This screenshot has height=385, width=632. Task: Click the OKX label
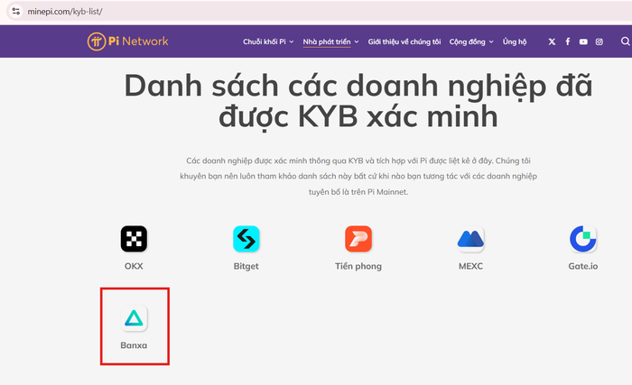134,266
